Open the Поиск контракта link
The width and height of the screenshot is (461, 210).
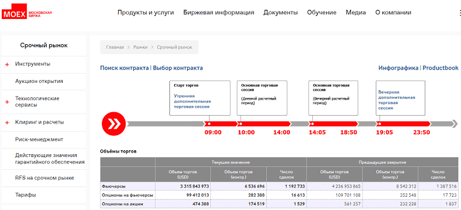(124, 68)
